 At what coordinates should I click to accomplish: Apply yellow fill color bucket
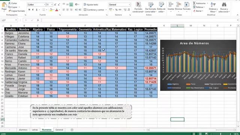tap(51, 10)
